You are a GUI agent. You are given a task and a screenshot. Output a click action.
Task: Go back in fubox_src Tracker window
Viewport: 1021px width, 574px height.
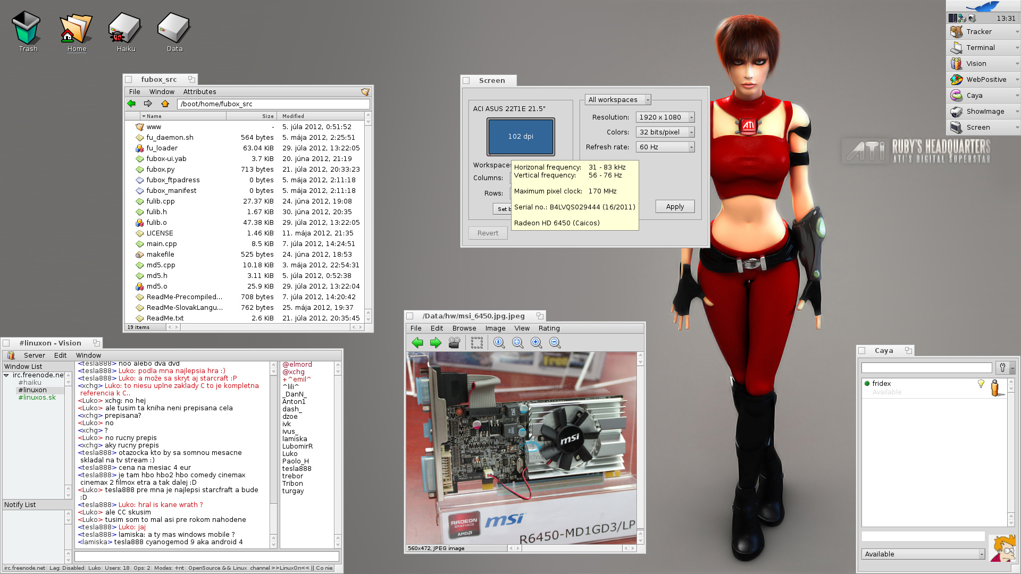(x=131, y=104)
